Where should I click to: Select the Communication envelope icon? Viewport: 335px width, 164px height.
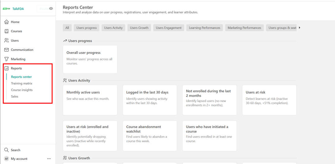pos(7,50)
